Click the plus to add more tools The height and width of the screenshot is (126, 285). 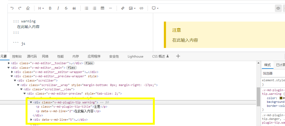[x=178, y=56]
